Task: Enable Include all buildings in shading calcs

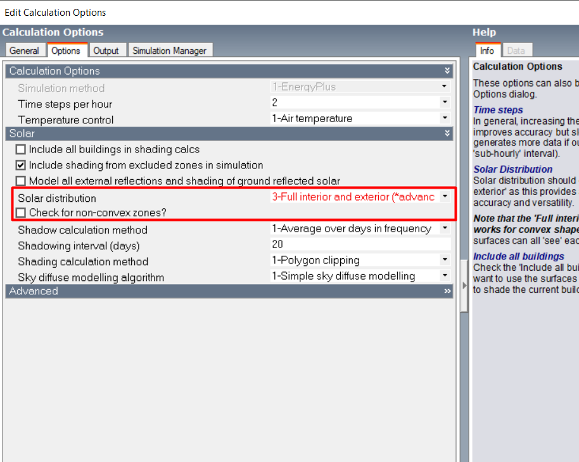Action: [21, 149]
